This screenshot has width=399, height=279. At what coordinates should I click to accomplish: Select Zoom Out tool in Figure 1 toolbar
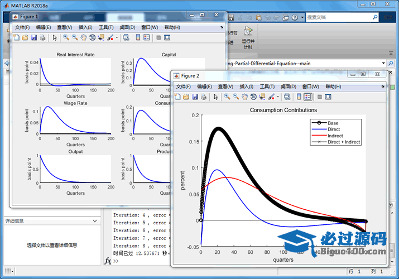(x=75, y=37)
